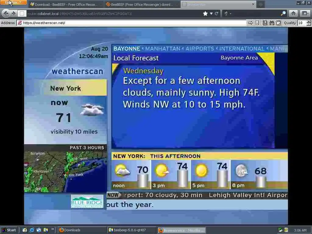This screenshot has height=234, width=312.
Task: Click the site identity icon in the URL bar
Action: 22,13
